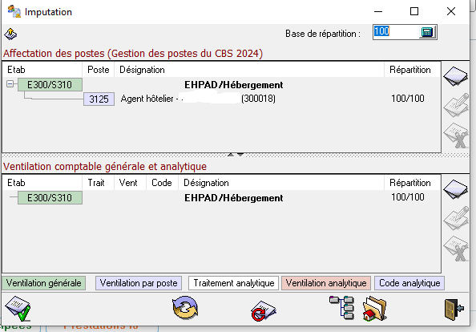
Task: Click the Code analytique button
Action: [409, 283]
